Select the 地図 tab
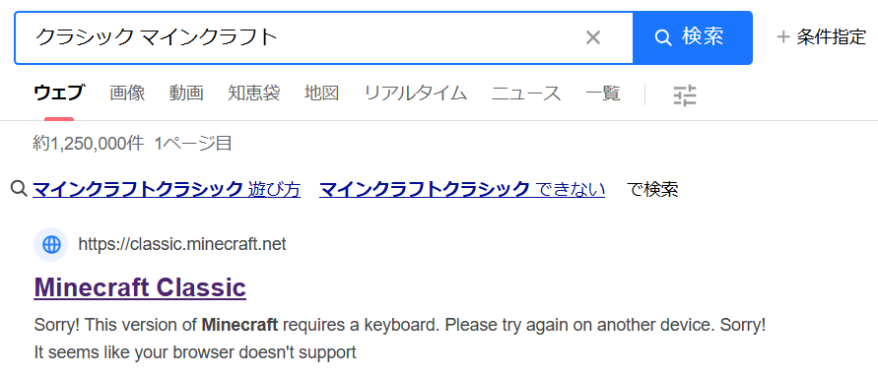The height and width of the screenshot is (376, 878). [x=322, y=93]
